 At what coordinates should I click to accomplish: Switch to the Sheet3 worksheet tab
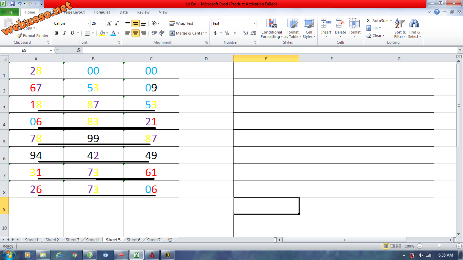pos(72,240)
